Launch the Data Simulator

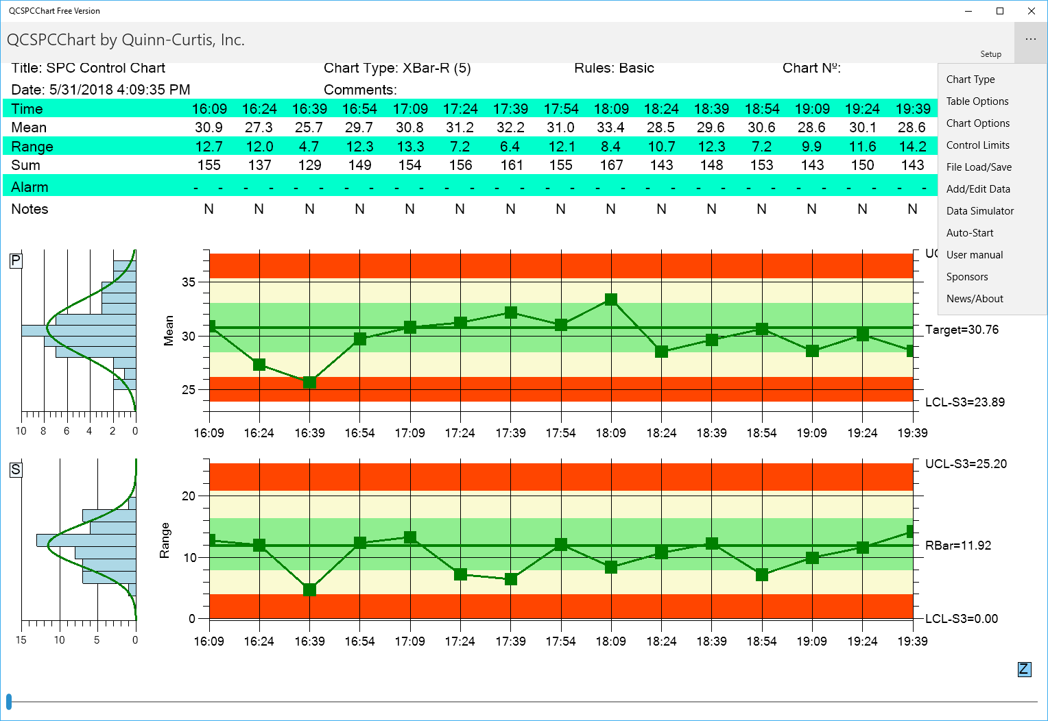[x=980, y=210]
